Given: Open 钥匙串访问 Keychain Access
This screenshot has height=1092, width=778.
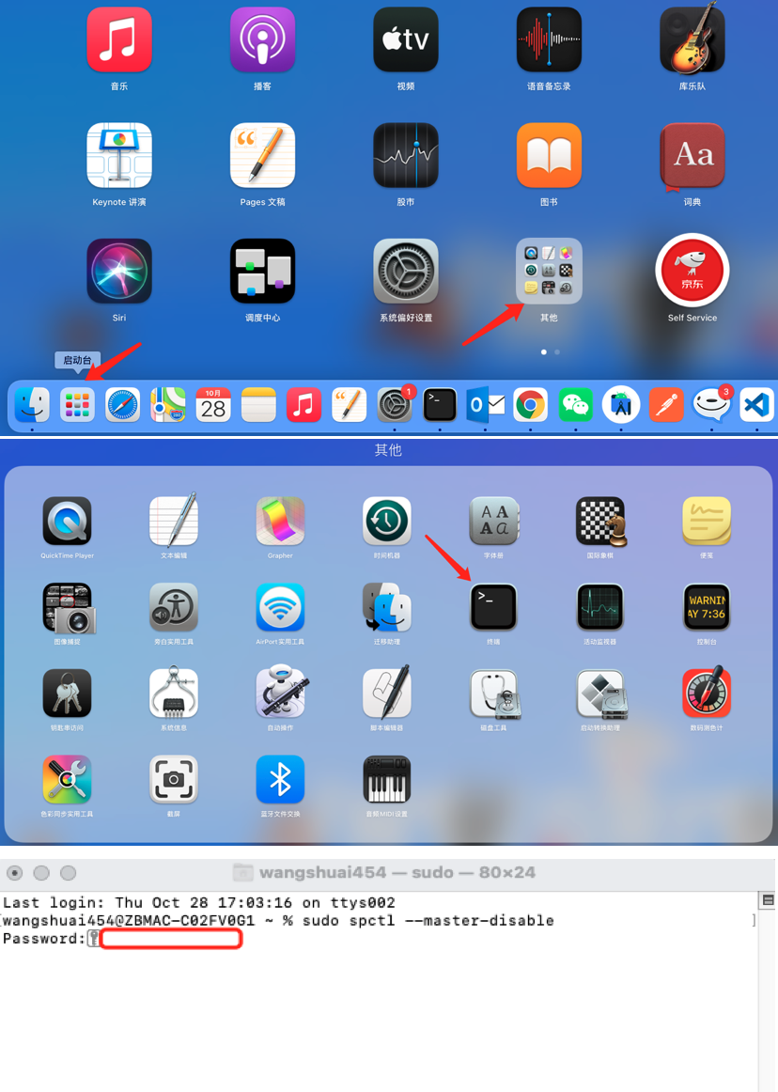Looking at the screenshot, I should (x=67, y=694).
